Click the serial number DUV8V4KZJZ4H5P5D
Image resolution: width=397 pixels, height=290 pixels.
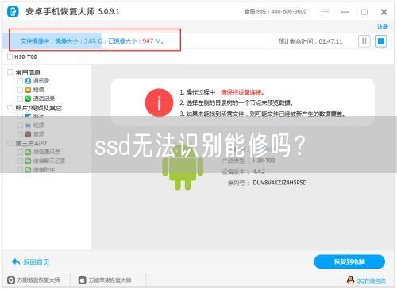pyautogui.click(x=279, y=183)
